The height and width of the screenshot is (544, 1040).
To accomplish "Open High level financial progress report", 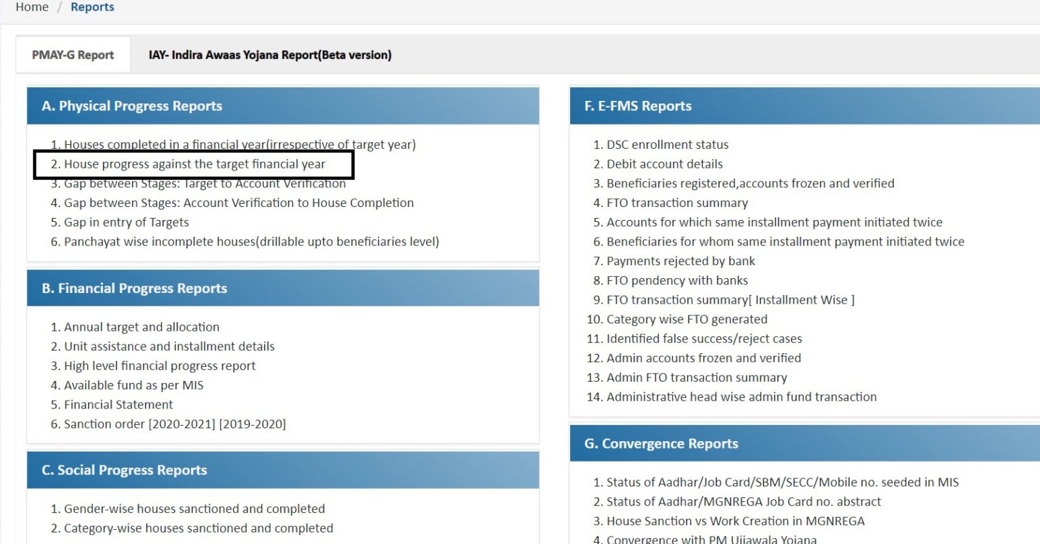I will 160,366.
